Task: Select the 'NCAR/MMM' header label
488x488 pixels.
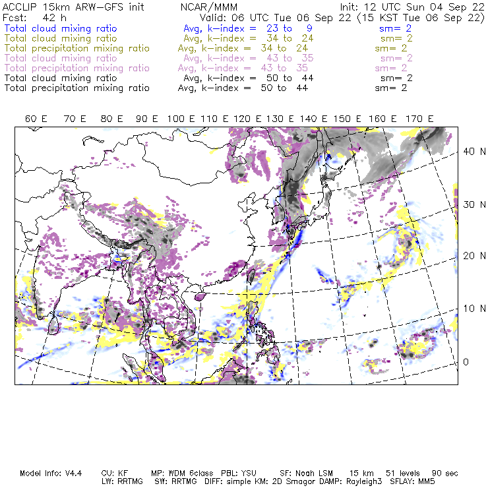Action: 209,7
